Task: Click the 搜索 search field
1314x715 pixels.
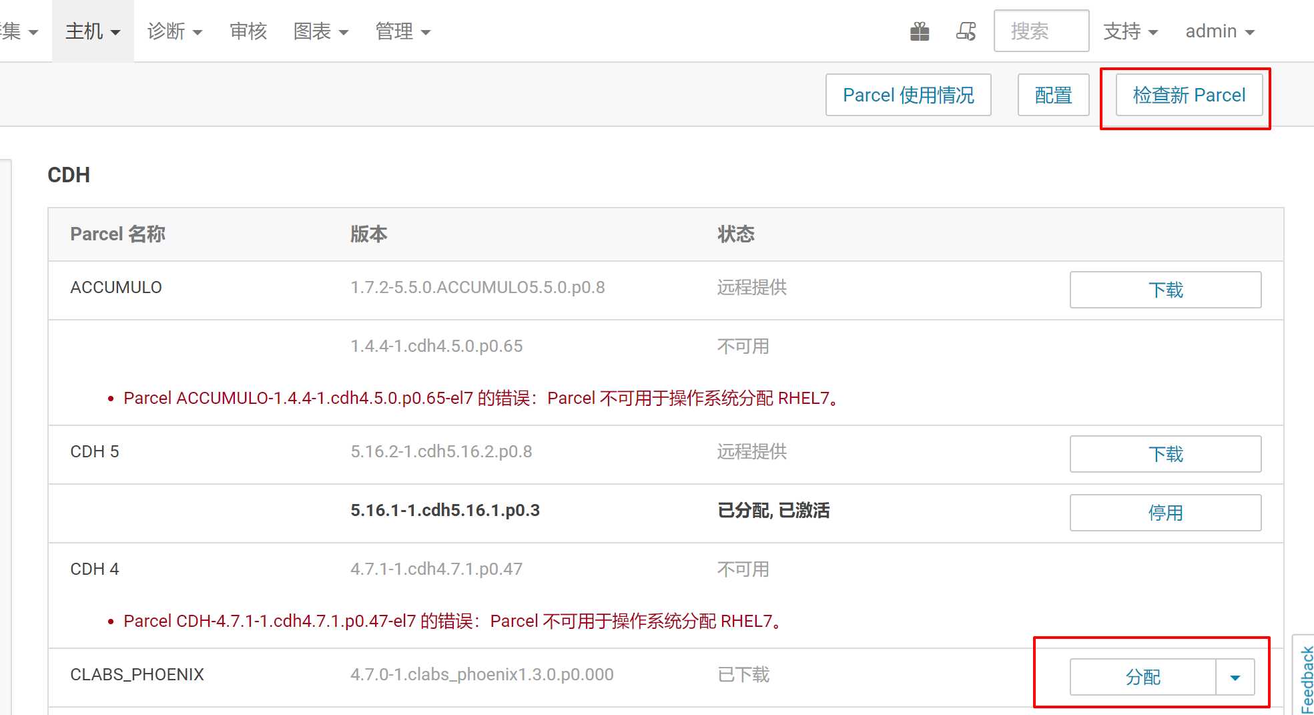Action: pyautogui.click(x=1041, y=31)
